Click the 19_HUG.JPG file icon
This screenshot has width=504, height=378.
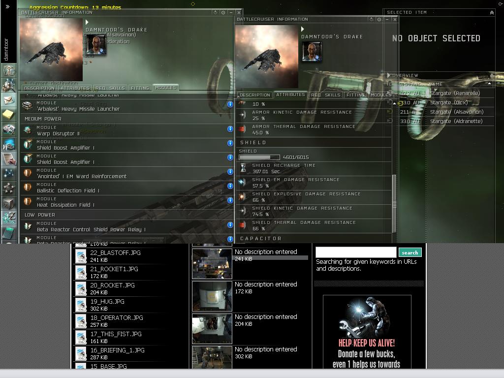(x=81, y=305)
